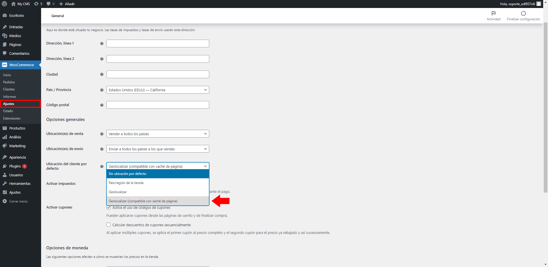Open Escritorio dashboard in sidebar

pyautogui.click(x=21, y=15)
